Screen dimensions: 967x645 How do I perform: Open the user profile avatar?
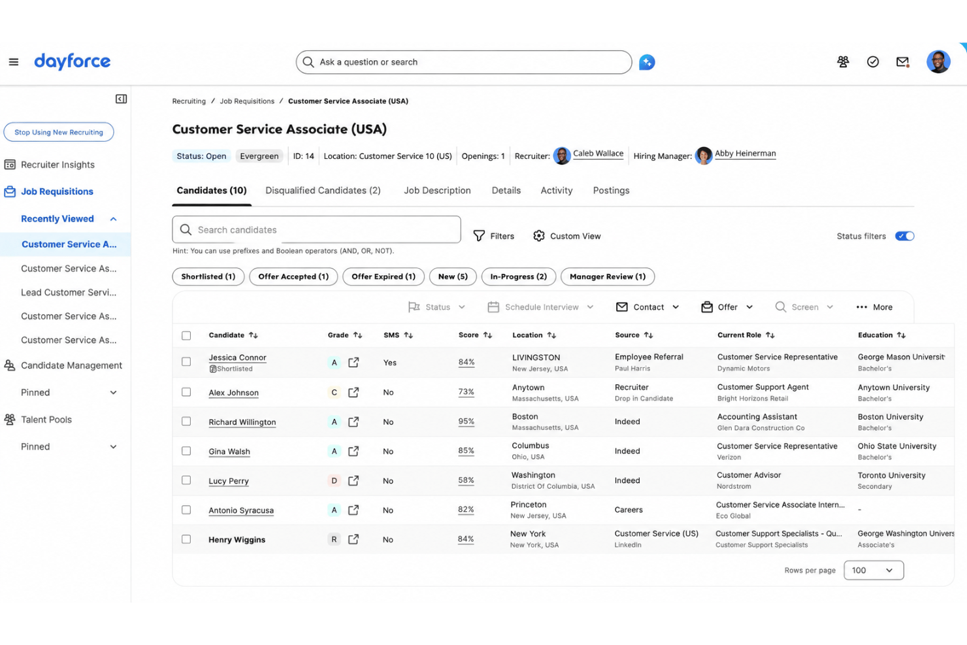(938, 61)
